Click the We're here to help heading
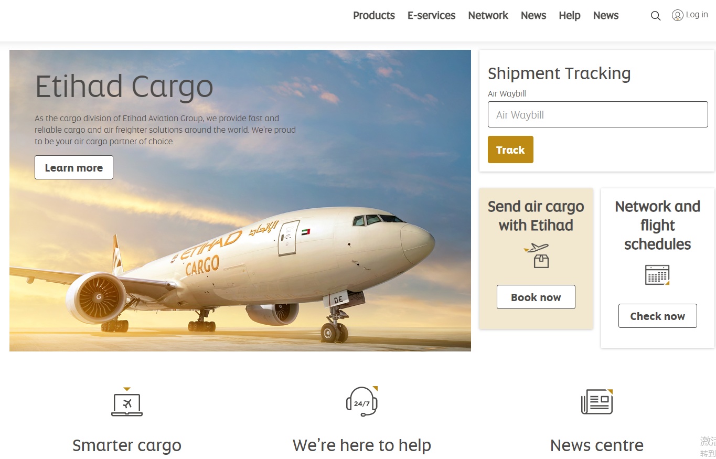Image resolution: width=716 pixels, height=459 pixels. [362, 445]
